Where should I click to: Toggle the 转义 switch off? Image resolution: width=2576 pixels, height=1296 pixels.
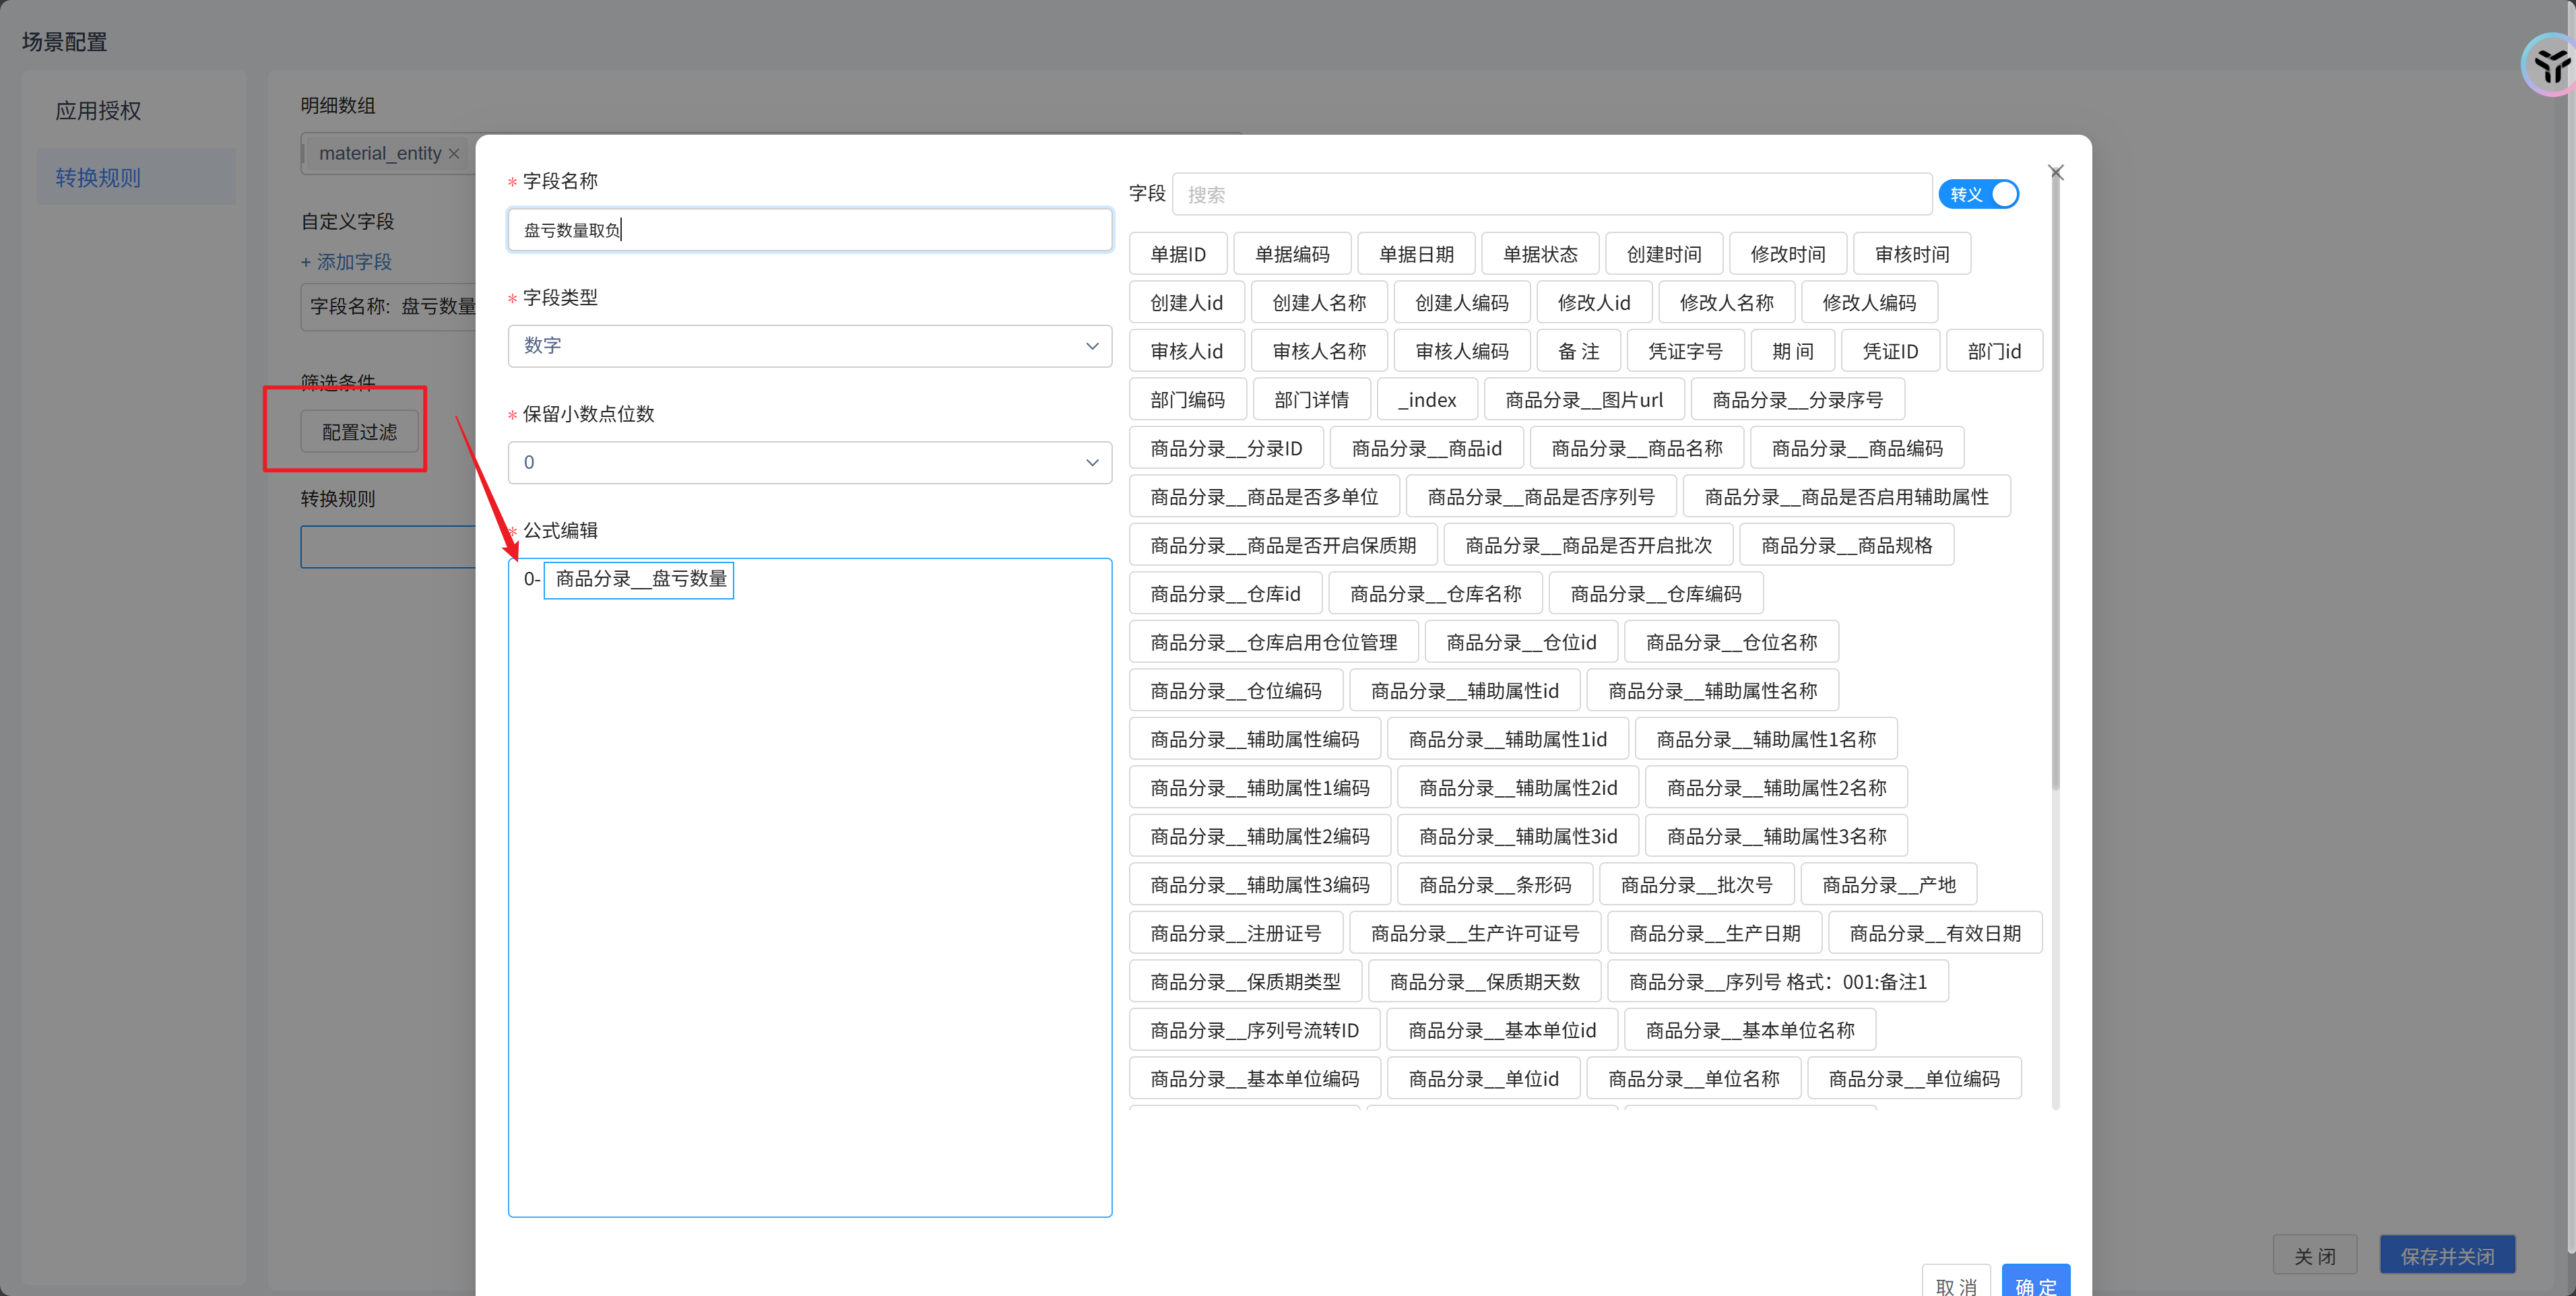(x=1978, y=194)
